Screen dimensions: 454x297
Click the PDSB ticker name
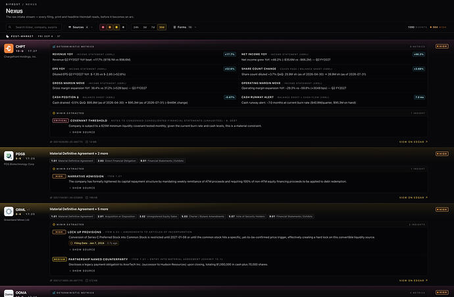coord(20,154)
